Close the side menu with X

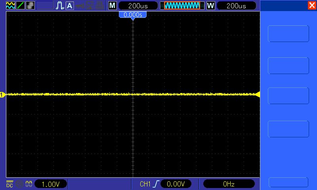tap(311, 5)
